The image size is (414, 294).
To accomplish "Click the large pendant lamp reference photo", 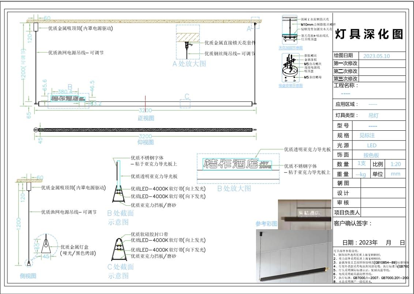I will 294,256.
